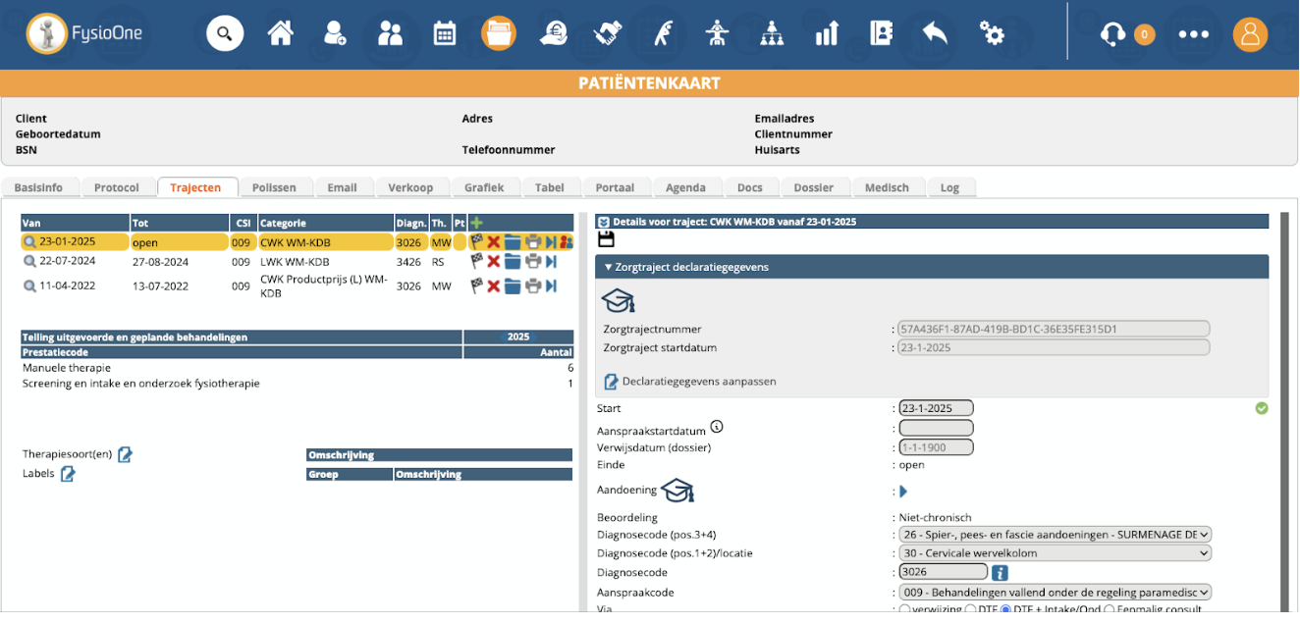Open the Dossier tab
The height and width of the screenshot is (624, 1300).
tap(813, 187)
